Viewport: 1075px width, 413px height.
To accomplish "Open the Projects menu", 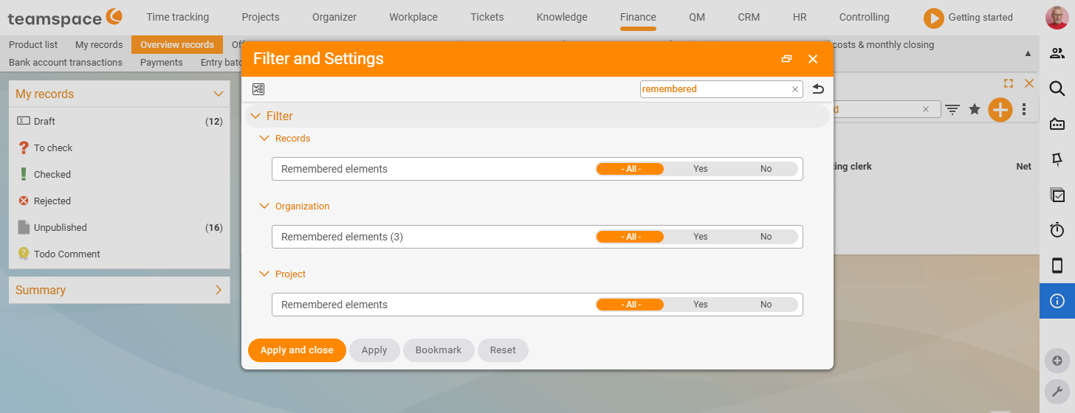I will tap(261, 17).
